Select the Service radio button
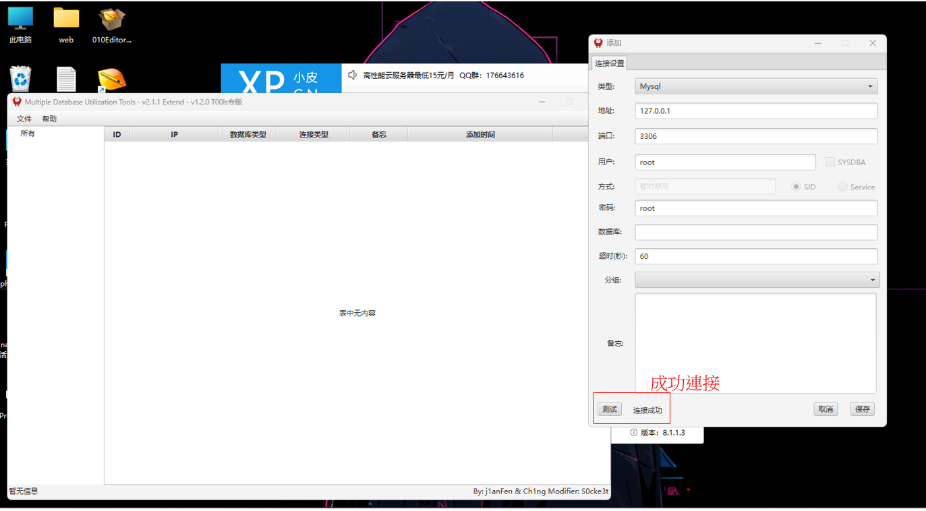 point(842,187)
